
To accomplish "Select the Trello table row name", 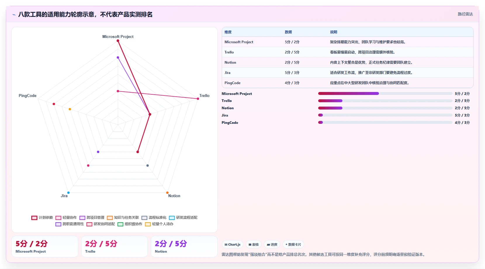I will 229,52.
